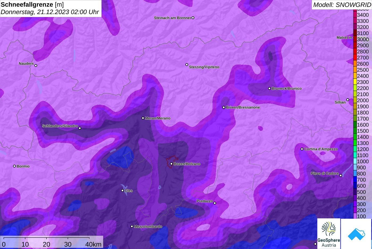The height and width of the screenshot is (249, 372).
Task: Click the '2000' legend value
Action: (363, 100)
